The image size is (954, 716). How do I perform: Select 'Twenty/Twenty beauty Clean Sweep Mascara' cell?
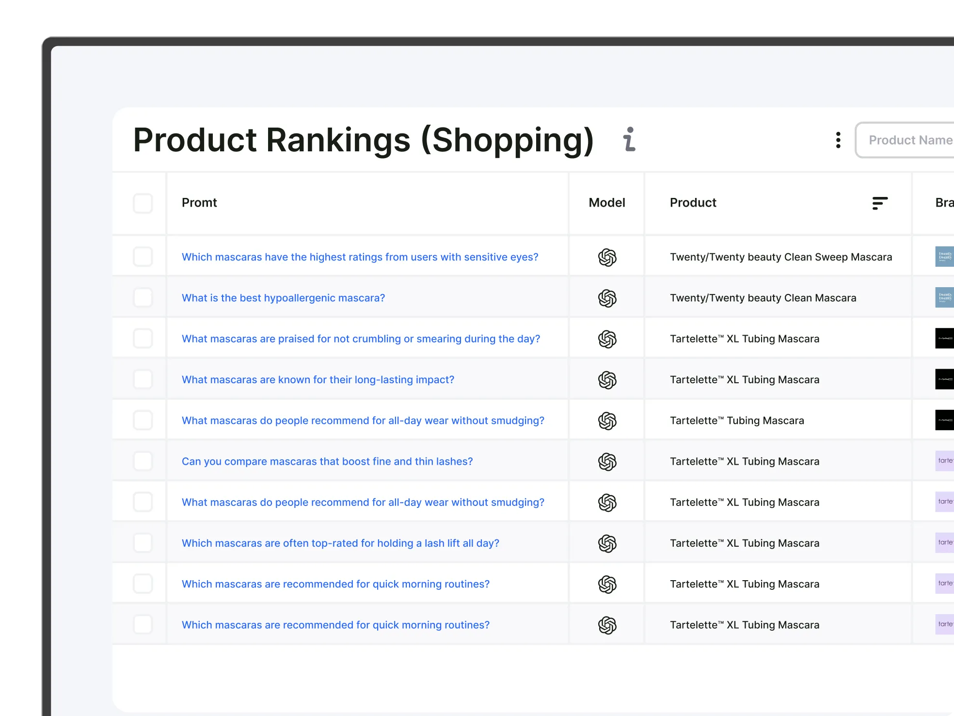pyautogui.click(x=781, y=257)
